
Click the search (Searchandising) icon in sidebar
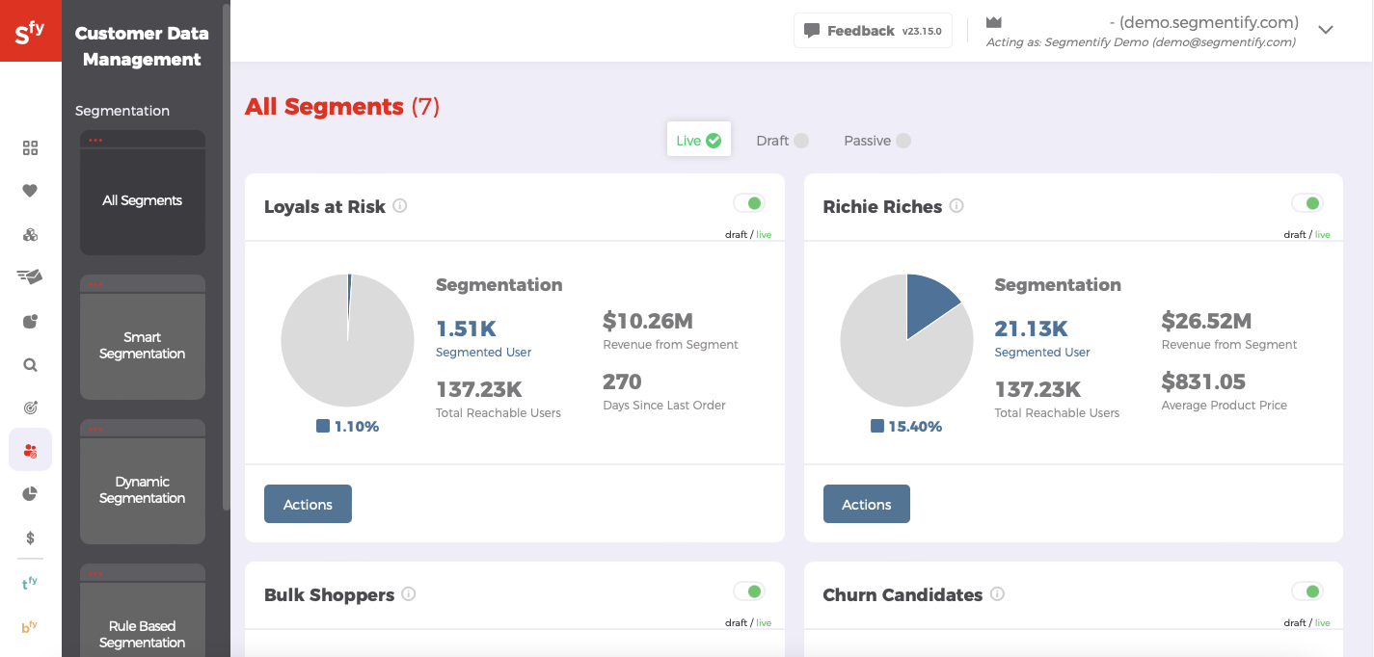(x=30, y=364)
